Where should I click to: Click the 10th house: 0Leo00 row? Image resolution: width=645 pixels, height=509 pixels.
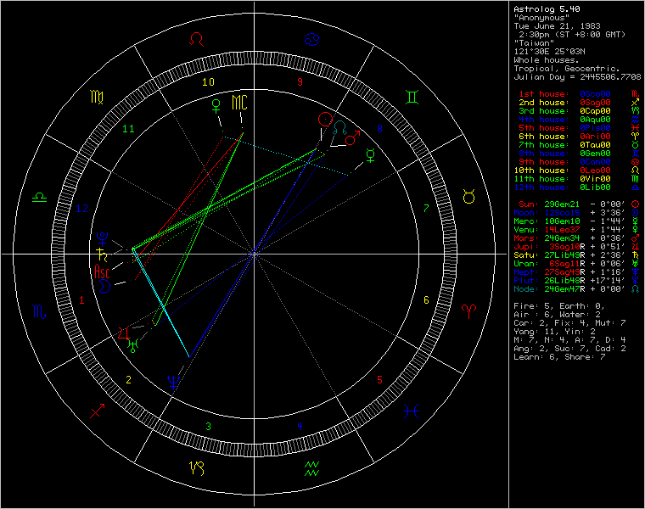coord(577,171)
